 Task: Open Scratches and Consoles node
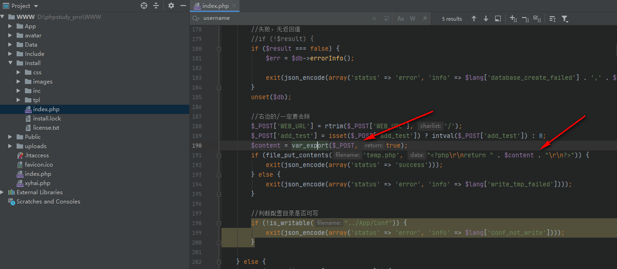point(48,202)
